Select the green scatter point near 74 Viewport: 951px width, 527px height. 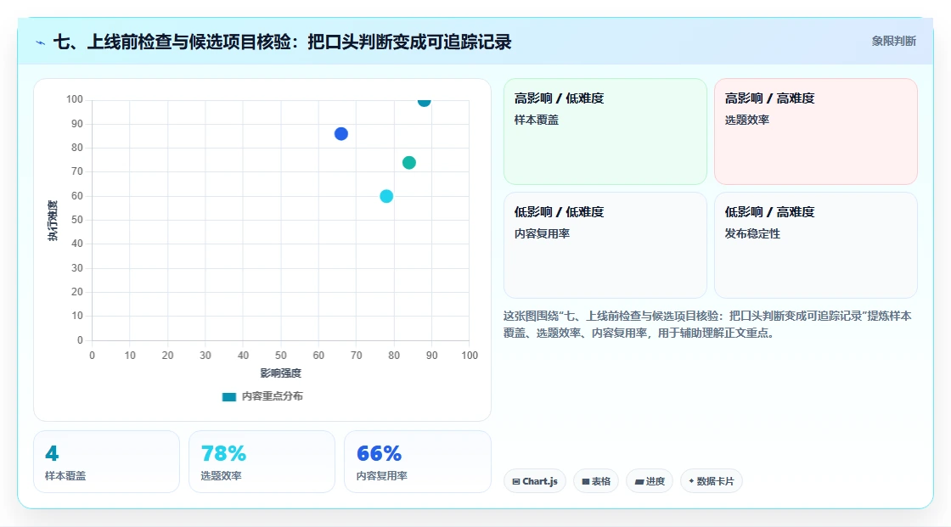click(x=408, y=163)
